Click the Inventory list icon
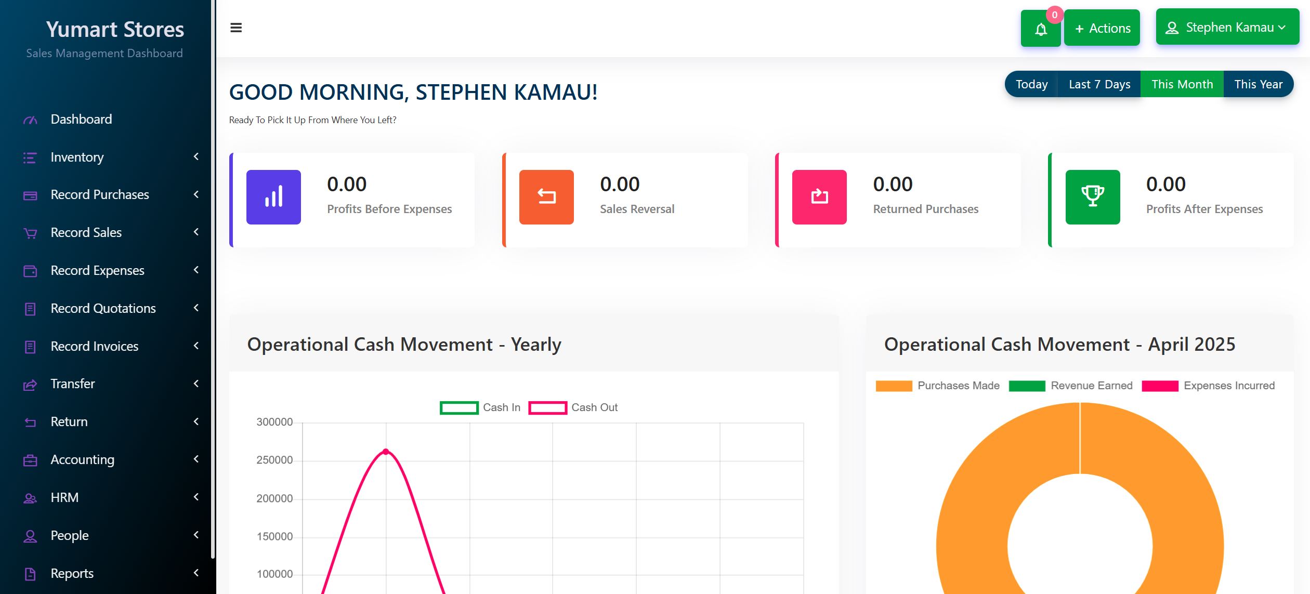The image size is (1310, 594). [30, 157]
